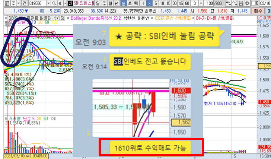The height and width of the screenshot is (159, 271).
Task: Expand the minute interval 3 dropdown
Action: [x=201, y=3]
